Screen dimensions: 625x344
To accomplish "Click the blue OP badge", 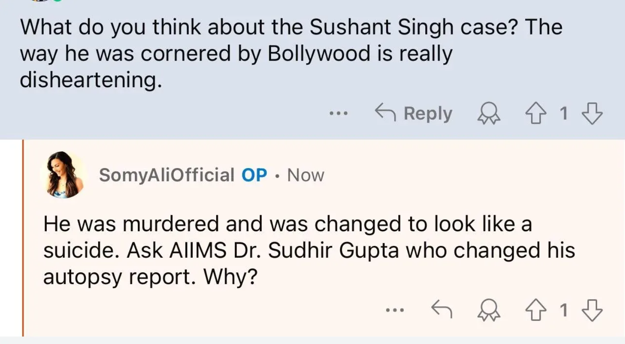I will click(x=254, y=175).
